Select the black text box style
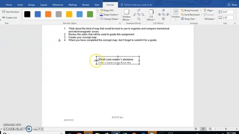The width and height of the screenshot is (239, 134). click(27, 14)
